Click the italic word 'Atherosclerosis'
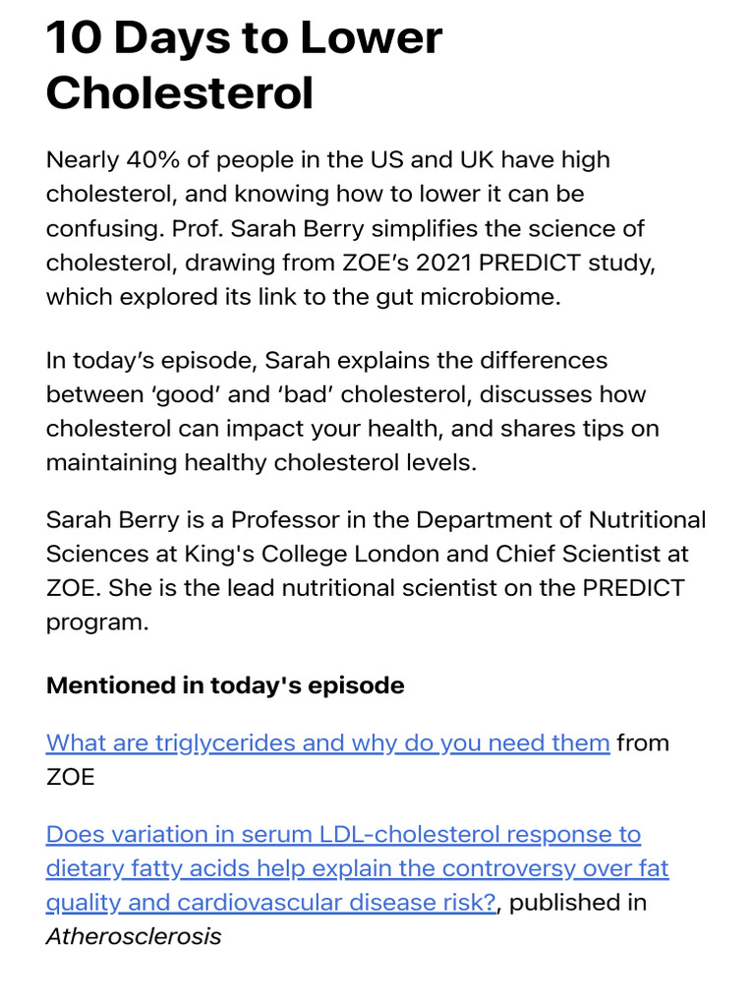The height and width of the screenshot is (1007, 755). tap(134, 936)
